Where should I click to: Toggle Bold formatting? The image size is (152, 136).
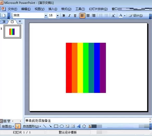click(x=64, y=16)
